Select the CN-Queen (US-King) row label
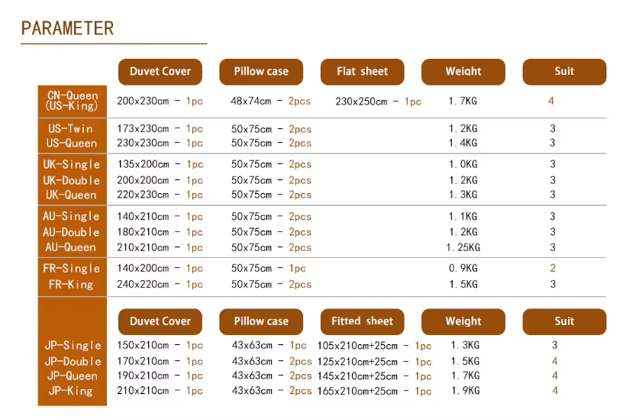The height and width of the screenshot is (419, 639). click(x=72, y=101)
